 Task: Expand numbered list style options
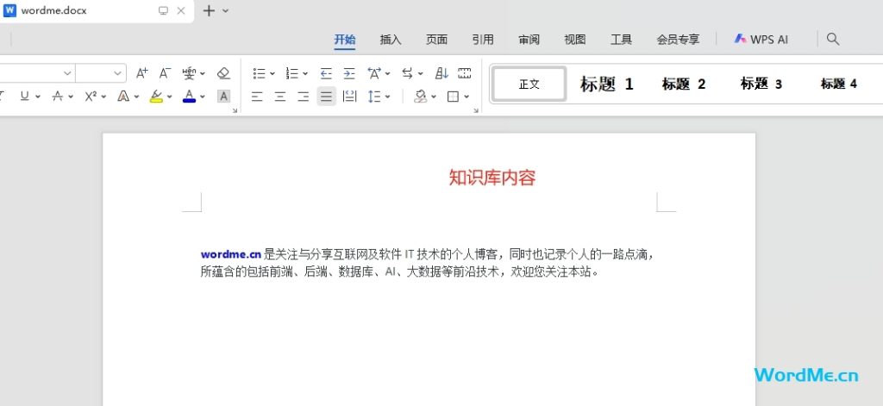tap(305, 73)
